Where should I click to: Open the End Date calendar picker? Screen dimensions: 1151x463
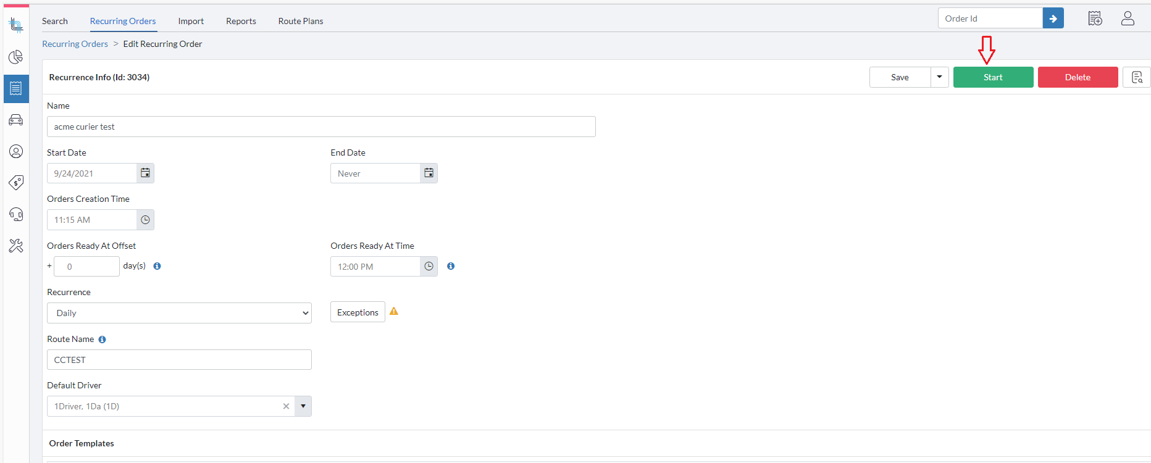(x=429, y=173)
